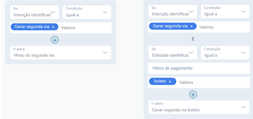Select the left card's 'Gerar segunda via' chip label
The image size is (253, 119).
coord(32,27)
